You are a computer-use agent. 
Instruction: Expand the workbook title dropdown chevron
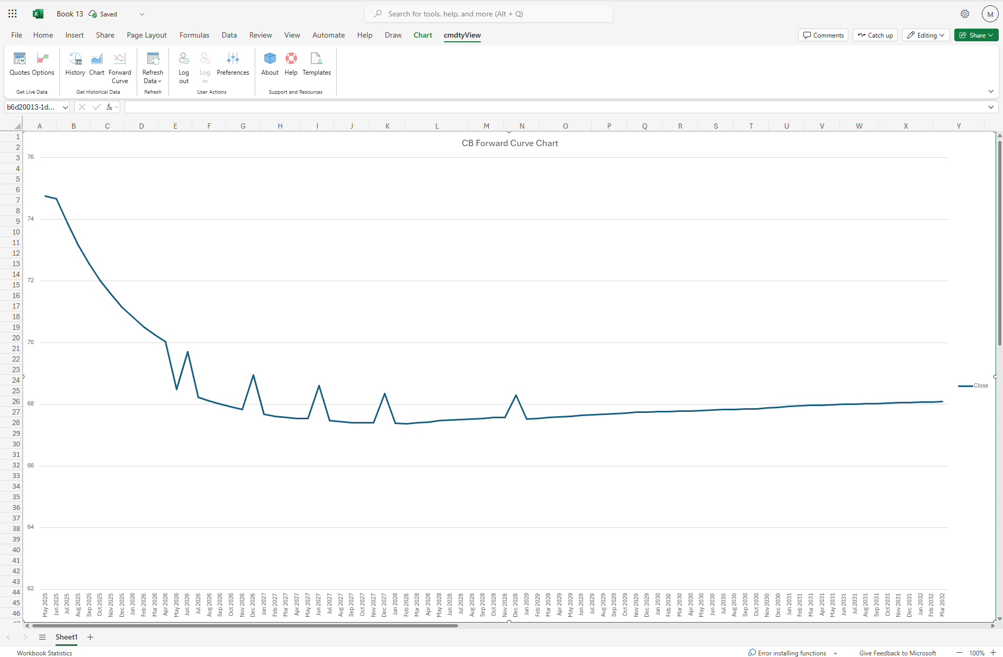142,14
